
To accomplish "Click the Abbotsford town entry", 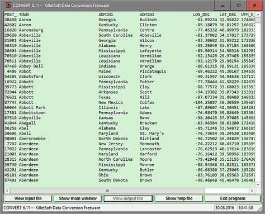I will pyautogui.click(x=31, y=77).
